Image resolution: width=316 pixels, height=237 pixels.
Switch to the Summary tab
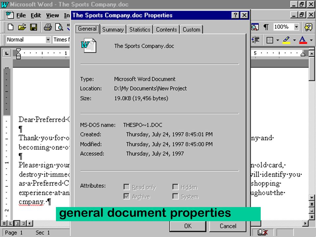point(113,30)
